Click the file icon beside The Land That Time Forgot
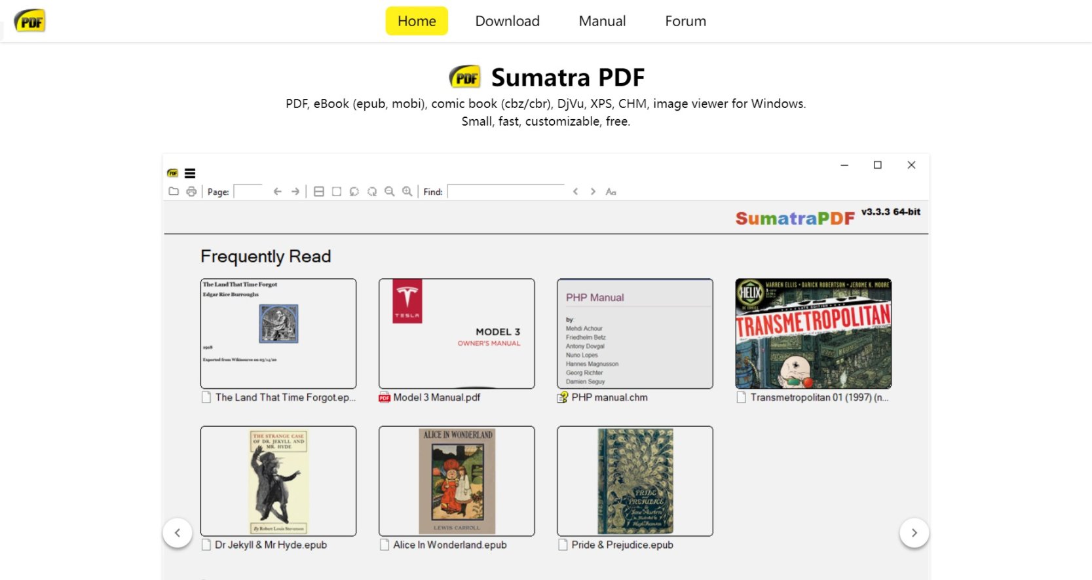The height and width of the screenshot is (580, 1092). (x=206, y=397)
